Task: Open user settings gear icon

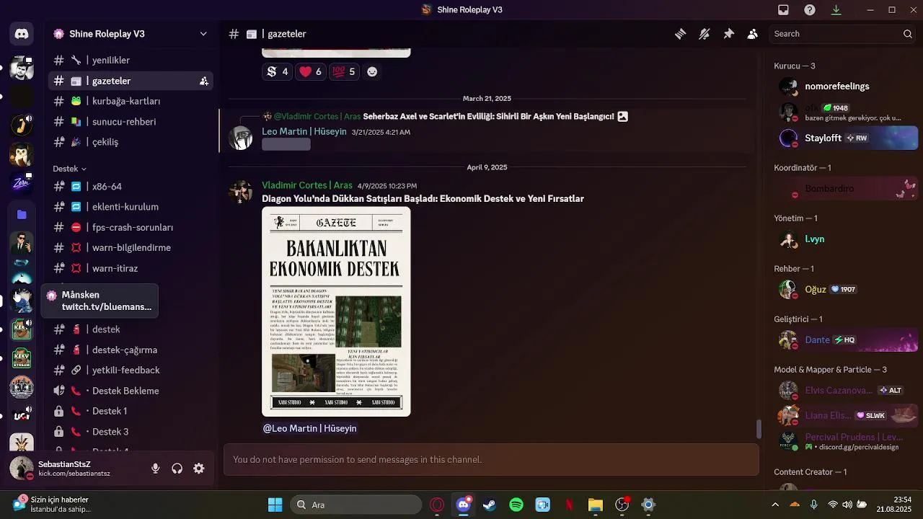Action: pos(199,469)
